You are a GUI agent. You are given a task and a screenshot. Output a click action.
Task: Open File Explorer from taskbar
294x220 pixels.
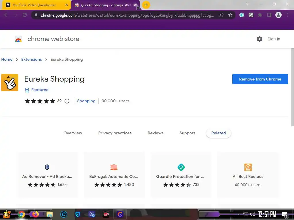click(x=49, y=214)
